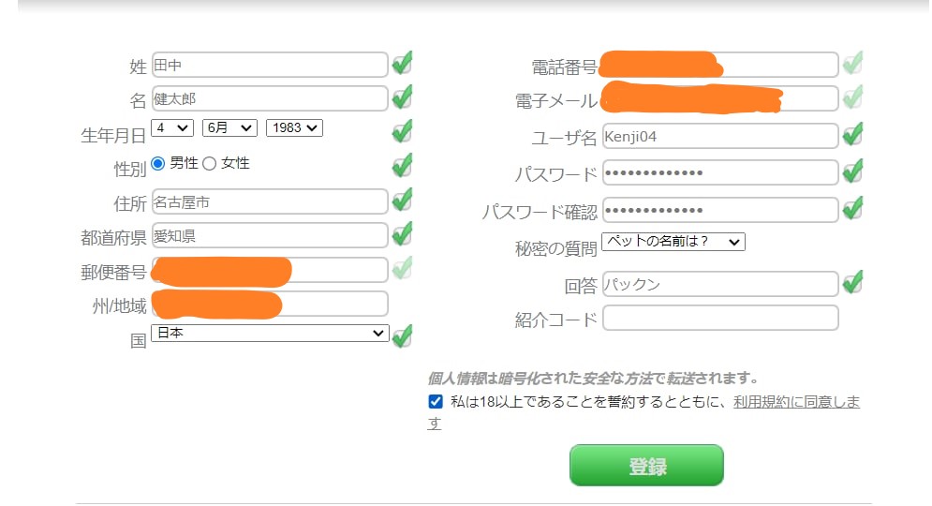Click the ユーザ名 field with Kenji04
This screenshot has width=932, height=506.
pyautogui.click(x=720, y=136)
